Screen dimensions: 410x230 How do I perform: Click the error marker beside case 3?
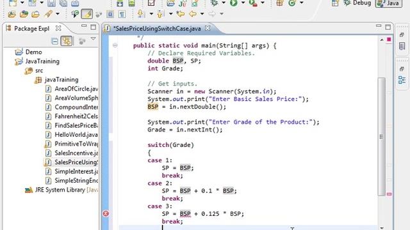[106, 213]
